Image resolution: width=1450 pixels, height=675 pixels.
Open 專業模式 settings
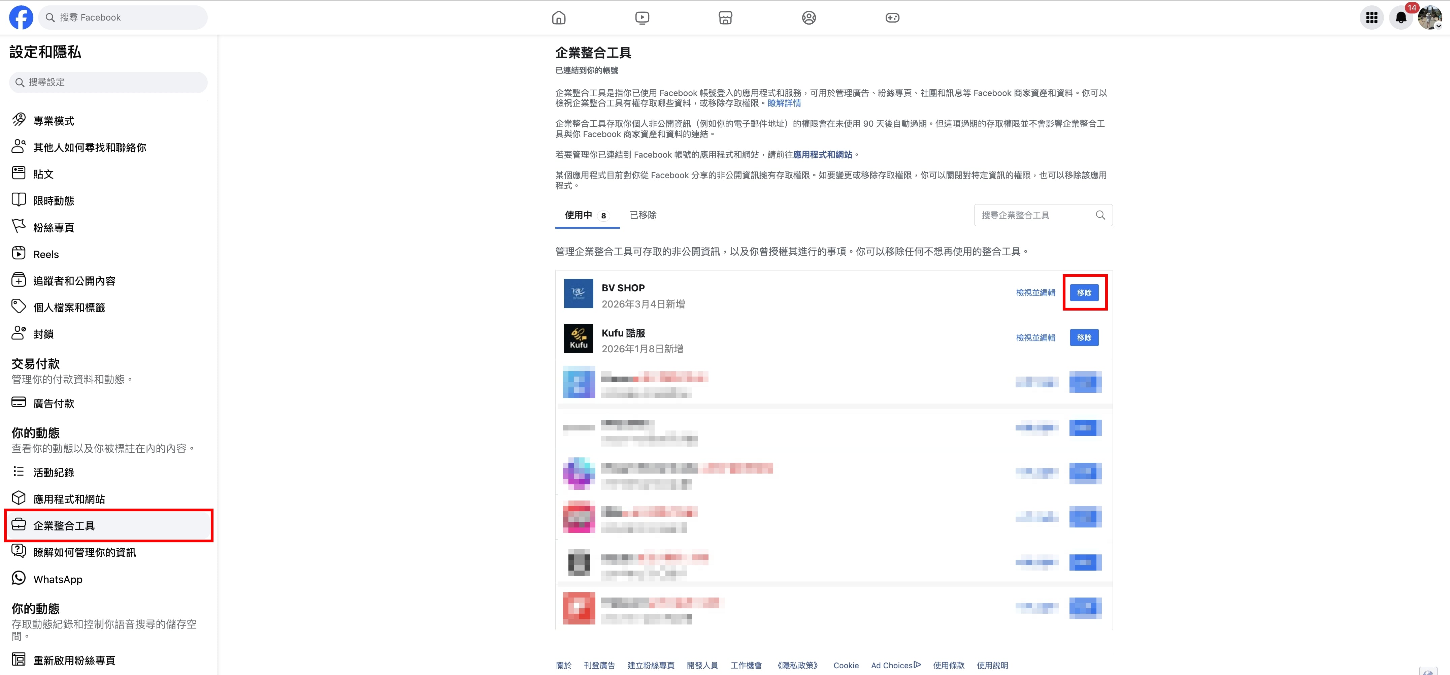point(108,121)
